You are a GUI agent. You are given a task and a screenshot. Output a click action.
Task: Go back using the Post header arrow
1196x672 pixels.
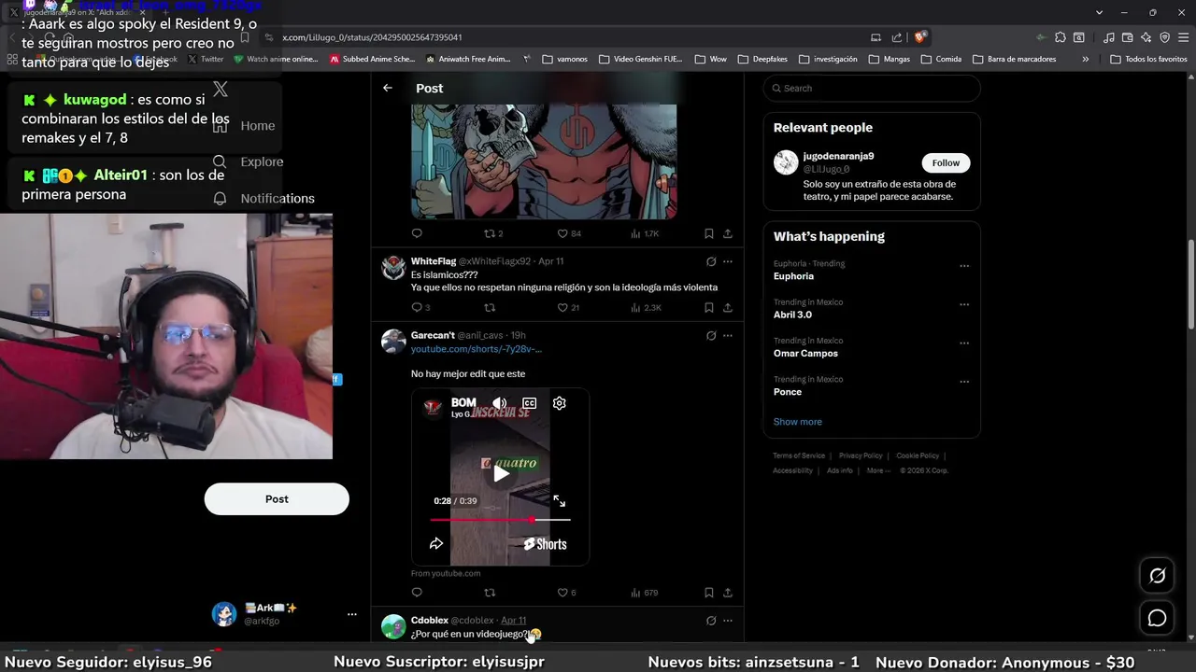pos(388,88)
